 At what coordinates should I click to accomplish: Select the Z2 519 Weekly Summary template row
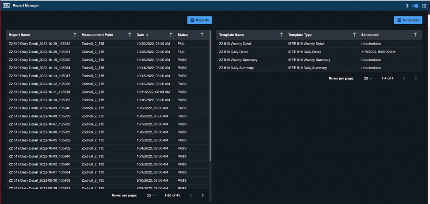click(238, 60)
